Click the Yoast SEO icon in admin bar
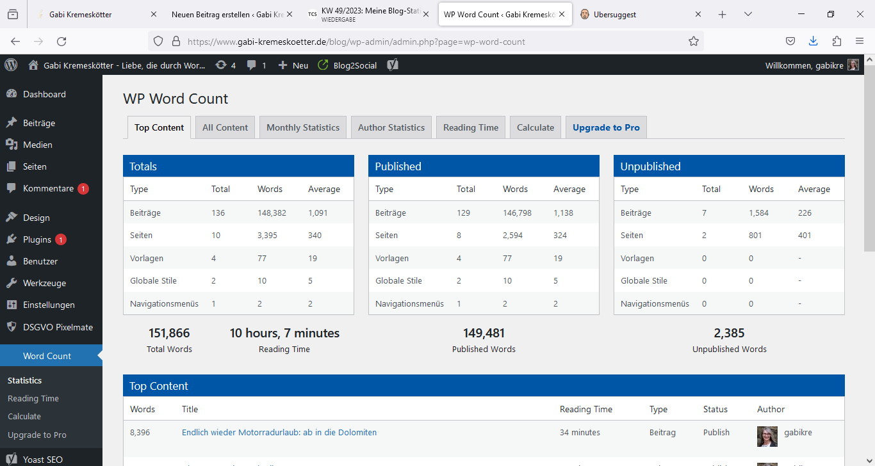875x466 pixels. pos(393,65)
